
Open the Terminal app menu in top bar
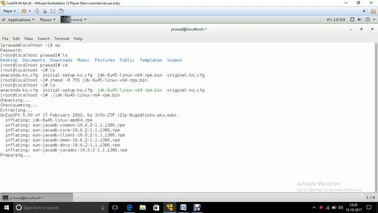pos(74,20)
